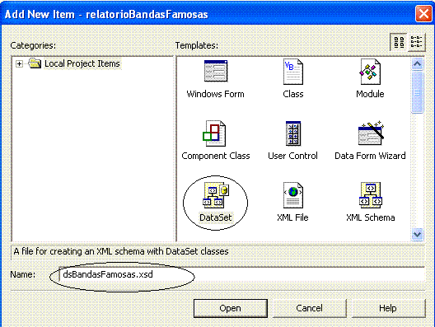
Task: Select the DataSet template icon
Action: tap(216, 195)
